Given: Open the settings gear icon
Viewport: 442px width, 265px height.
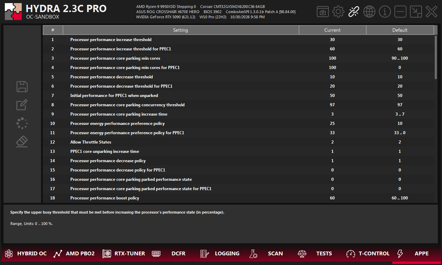Looking at the screenshot, I should tap(338, 12).
